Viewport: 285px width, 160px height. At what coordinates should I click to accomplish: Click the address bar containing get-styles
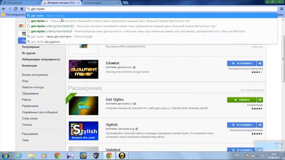(152, 9)
